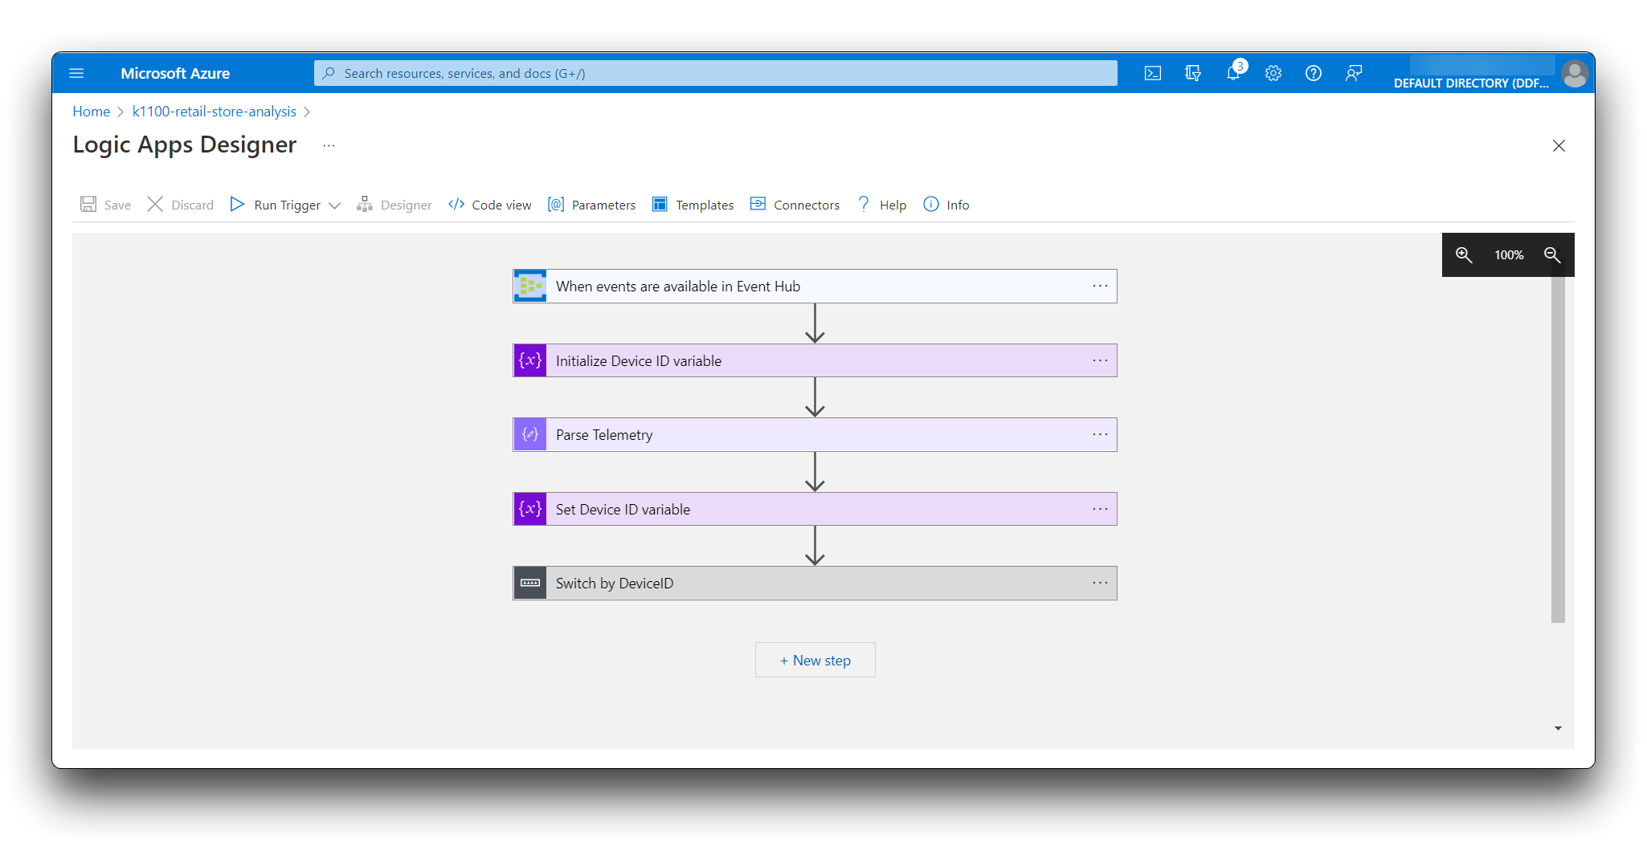Click the 100% zoom level indicator

(x=1509, y=254)
